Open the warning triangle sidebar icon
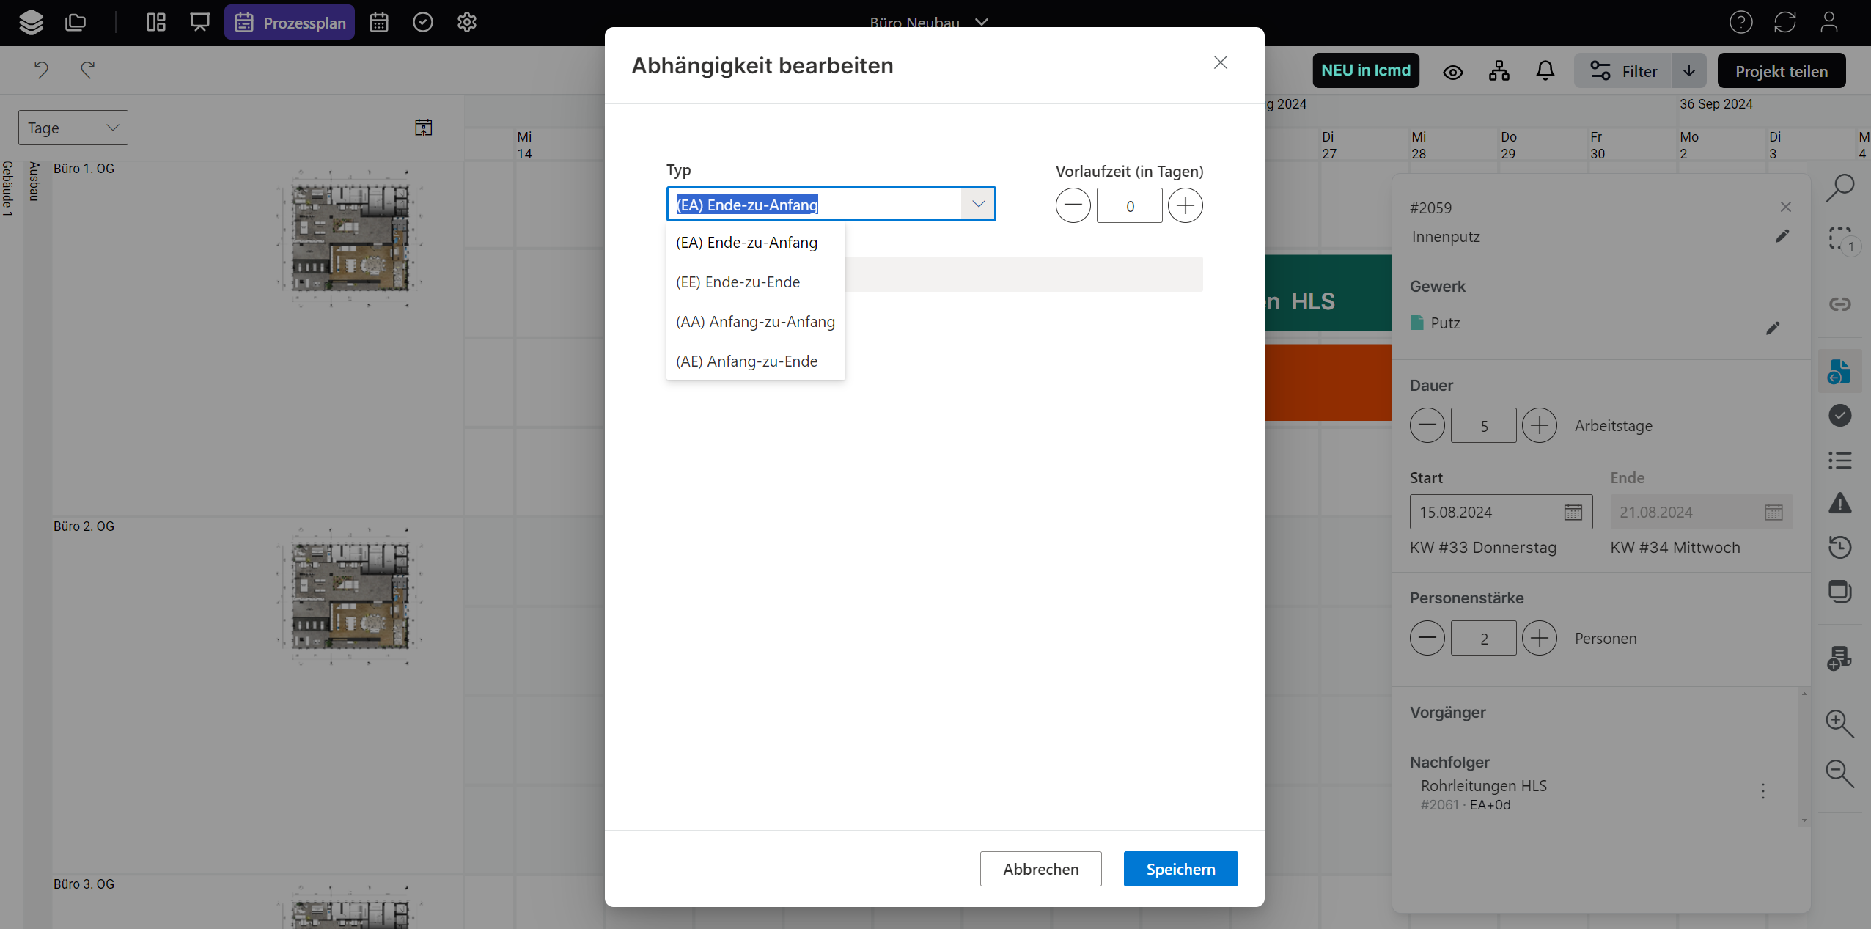 [x=1840, y=504]
